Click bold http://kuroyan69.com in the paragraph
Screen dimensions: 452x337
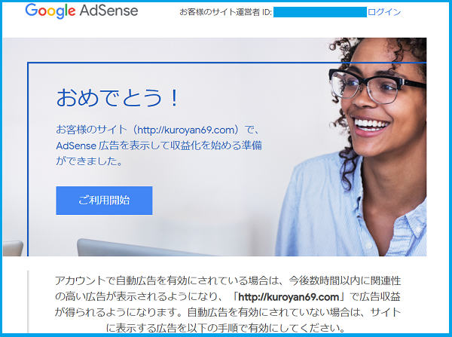289,297
